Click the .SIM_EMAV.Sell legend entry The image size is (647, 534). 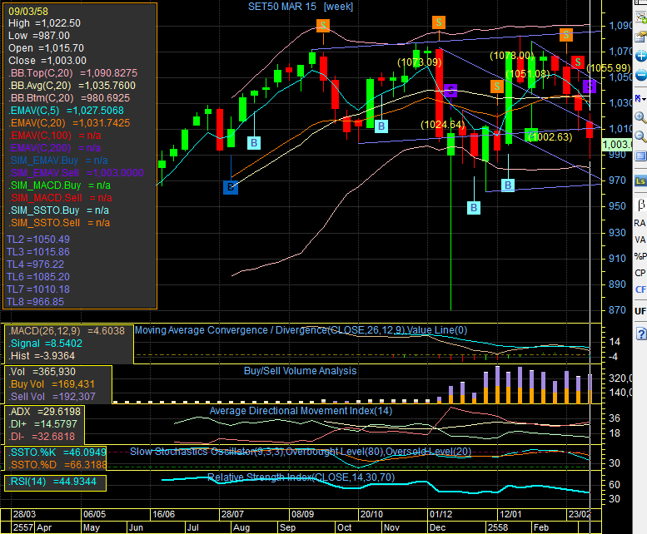pyautogui.click(x=77, y=173)
